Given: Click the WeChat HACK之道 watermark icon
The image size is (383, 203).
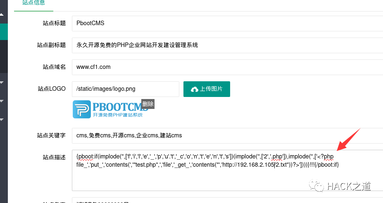Looking at the screenshot, I should [317, 185].
